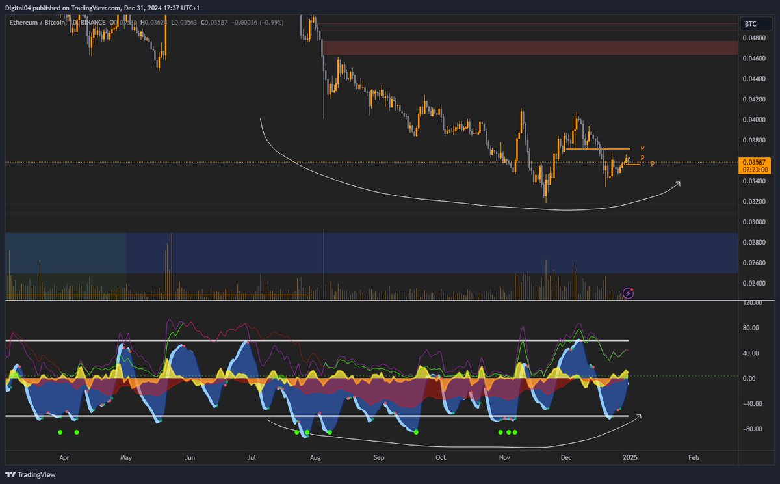Screen dimensions: 780x484
Task: Click the 0.04400 price axis label
Action: click(755, 79)
